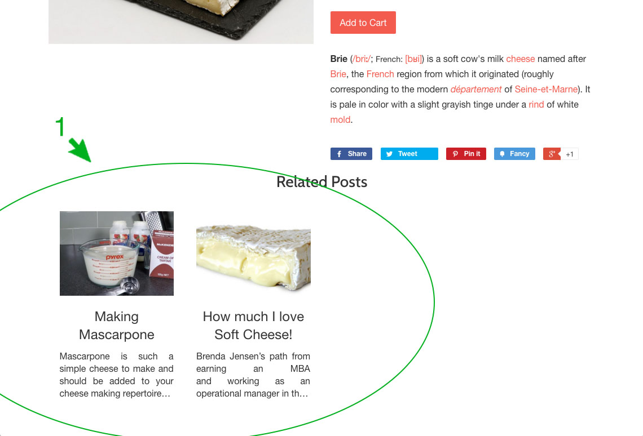The height and width of the screenshot is (436, 643).
Task: Share product on Facebook
Action: pyautogui.click(x=351, y=154)
